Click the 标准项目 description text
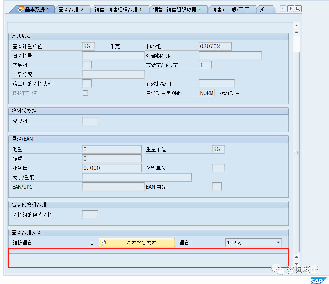Image resolution: width=329 pixels, height=284 pixels. pyautogui.click(x=230, y=93)
